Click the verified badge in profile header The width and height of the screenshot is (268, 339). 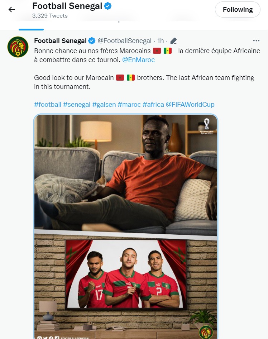click(108, 6)
